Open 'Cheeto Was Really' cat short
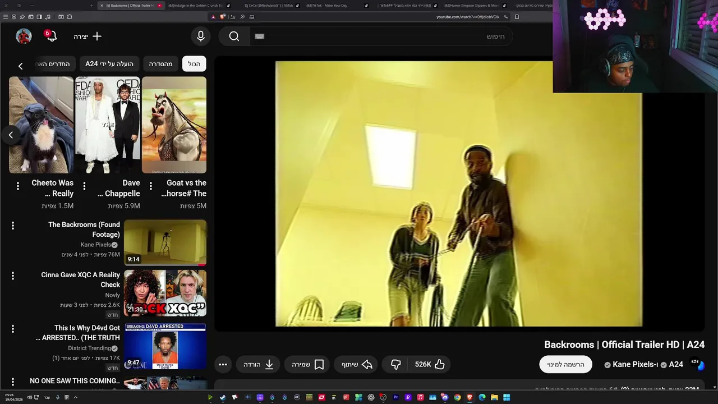Screen dimensions: 718x404 pos(41,125)
